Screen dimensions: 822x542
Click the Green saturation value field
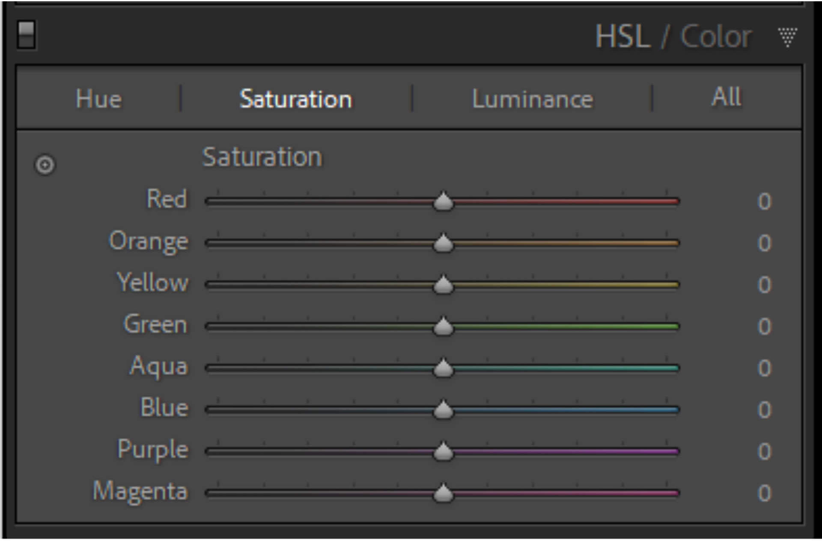click(x=764, y=326)
